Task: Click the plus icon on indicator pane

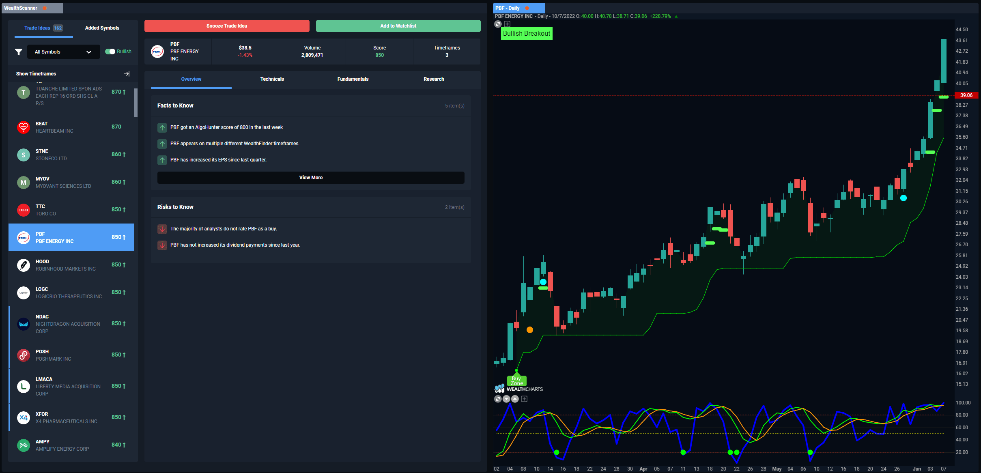Action: point(524,399)
